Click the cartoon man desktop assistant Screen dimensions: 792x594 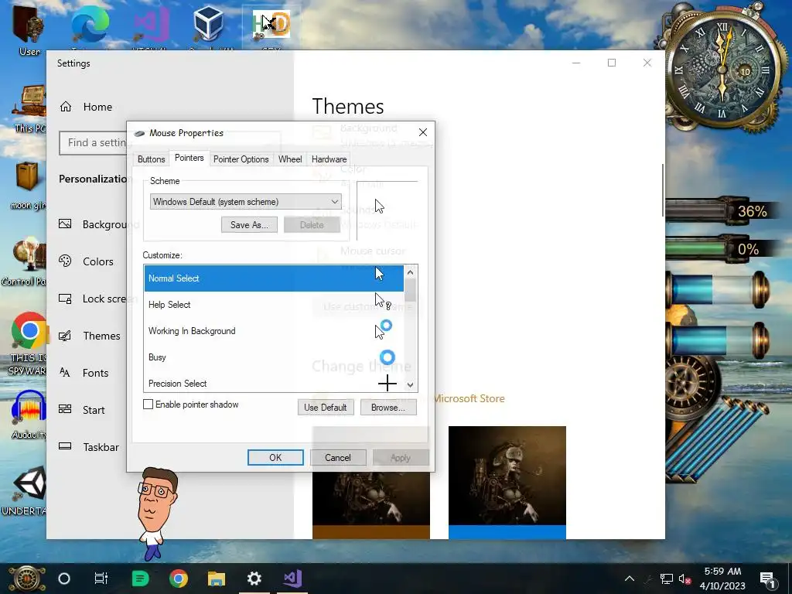click(156, 513)
